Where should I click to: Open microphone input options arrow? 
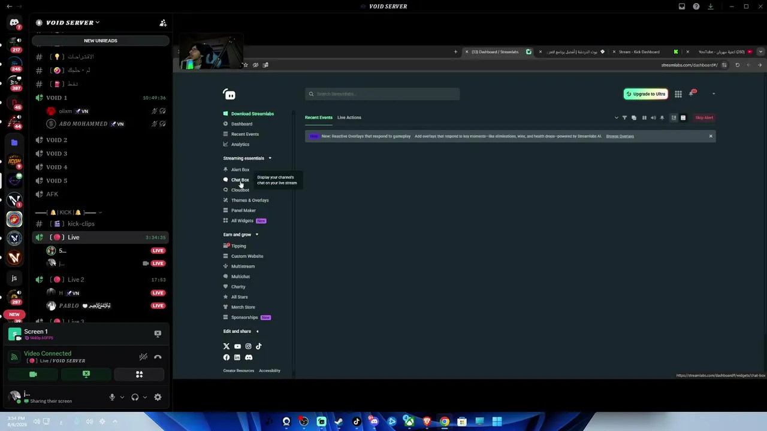(x=122, y=397)
